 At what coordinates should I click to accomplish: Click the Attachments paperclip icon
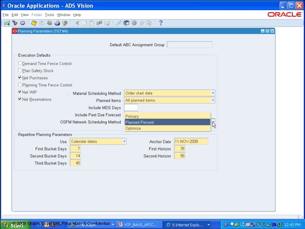point(141,23)
